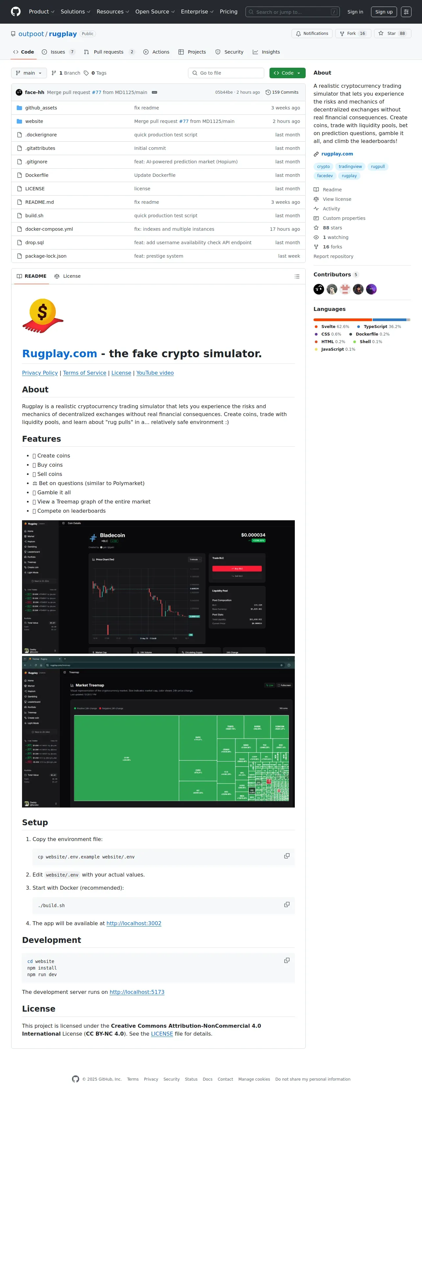422x1266 pixels.
Task: Click the crypto topic tag
Action: (323, 167)
